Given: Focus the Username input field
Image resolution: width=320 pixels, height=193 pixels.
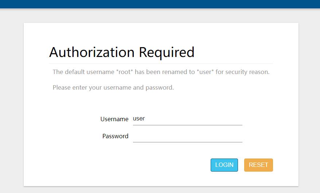Looking at the screenshot, I should [x=187, y=119].
